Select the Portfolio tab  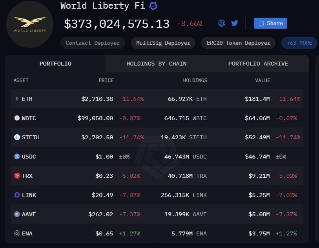pyautogui.click(x=55, y=64)
